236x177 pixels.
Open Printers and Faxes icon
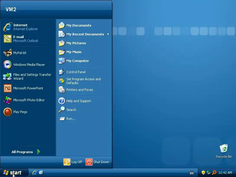click(x=62, y=90)
